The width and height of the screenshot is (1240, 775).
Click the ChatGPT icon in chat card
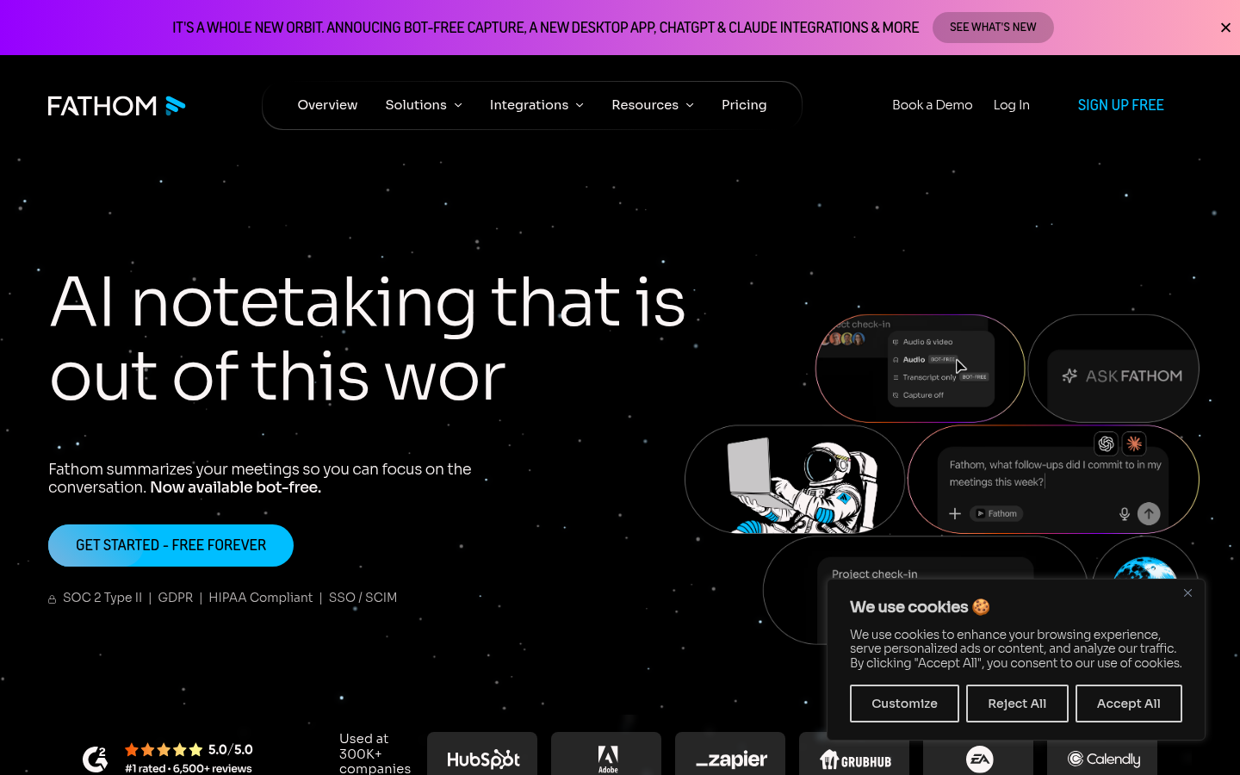pos(1106,443)
